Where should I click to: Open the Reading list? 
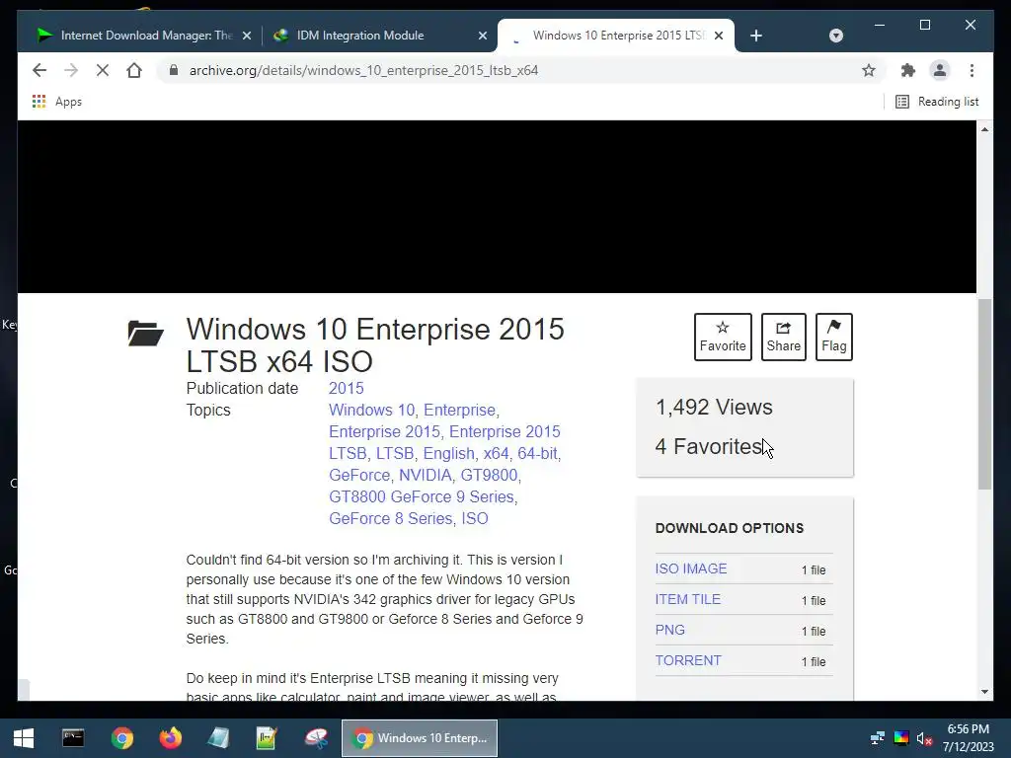point(937,102)
